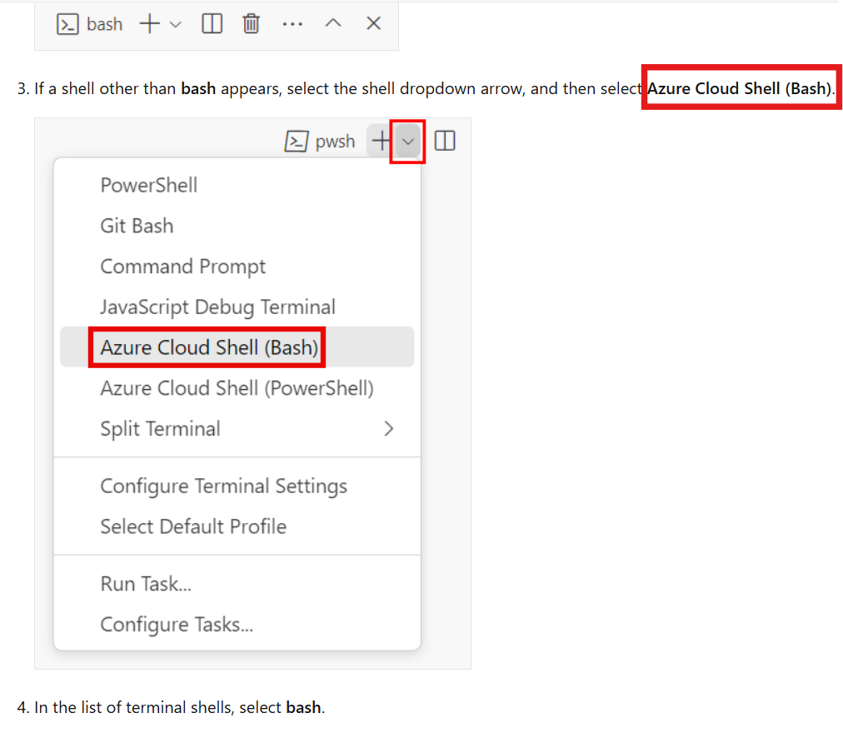
Task: Expand Split Terminal submenu chevron arrow
Action: tap(389, 429)
